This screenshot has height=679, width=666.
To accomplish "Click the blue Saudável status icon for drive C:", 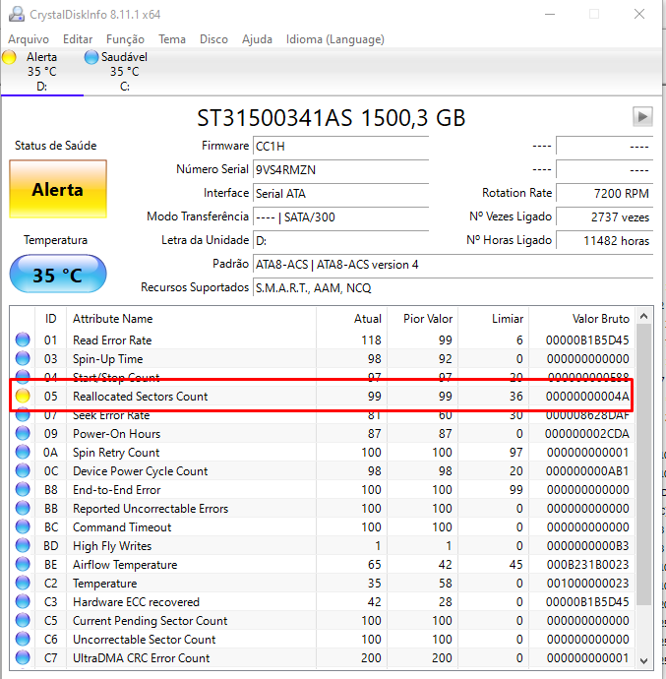I will [x=91, y=57].
